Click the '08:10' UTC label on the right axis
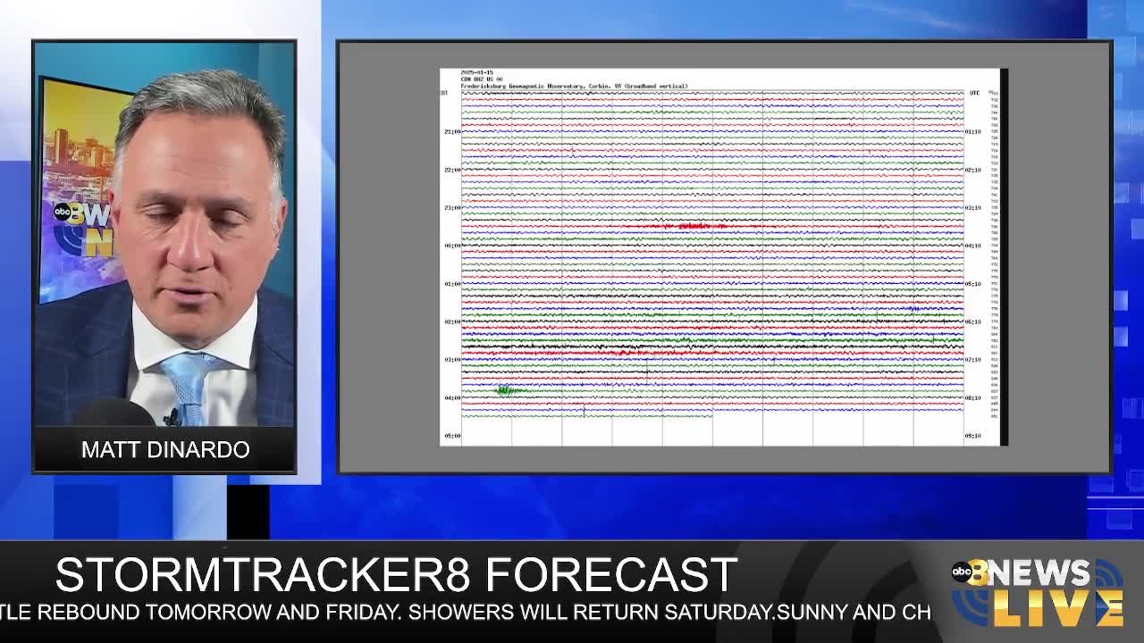 click(972, 397)
